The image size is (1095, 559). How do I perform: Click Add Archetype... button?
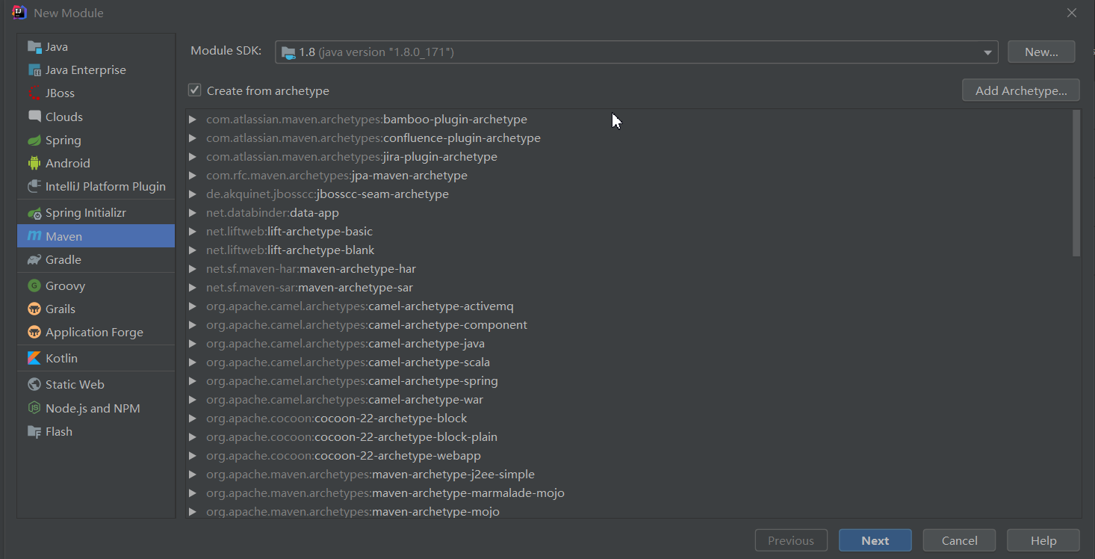(1021, 90)
